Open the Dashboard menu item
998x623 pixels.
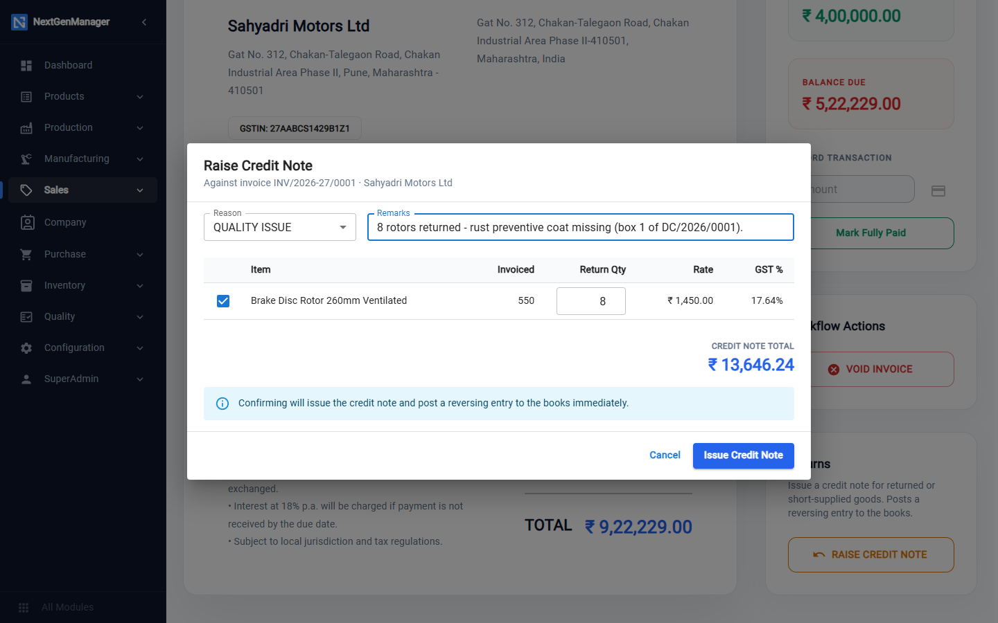[83, 65]
